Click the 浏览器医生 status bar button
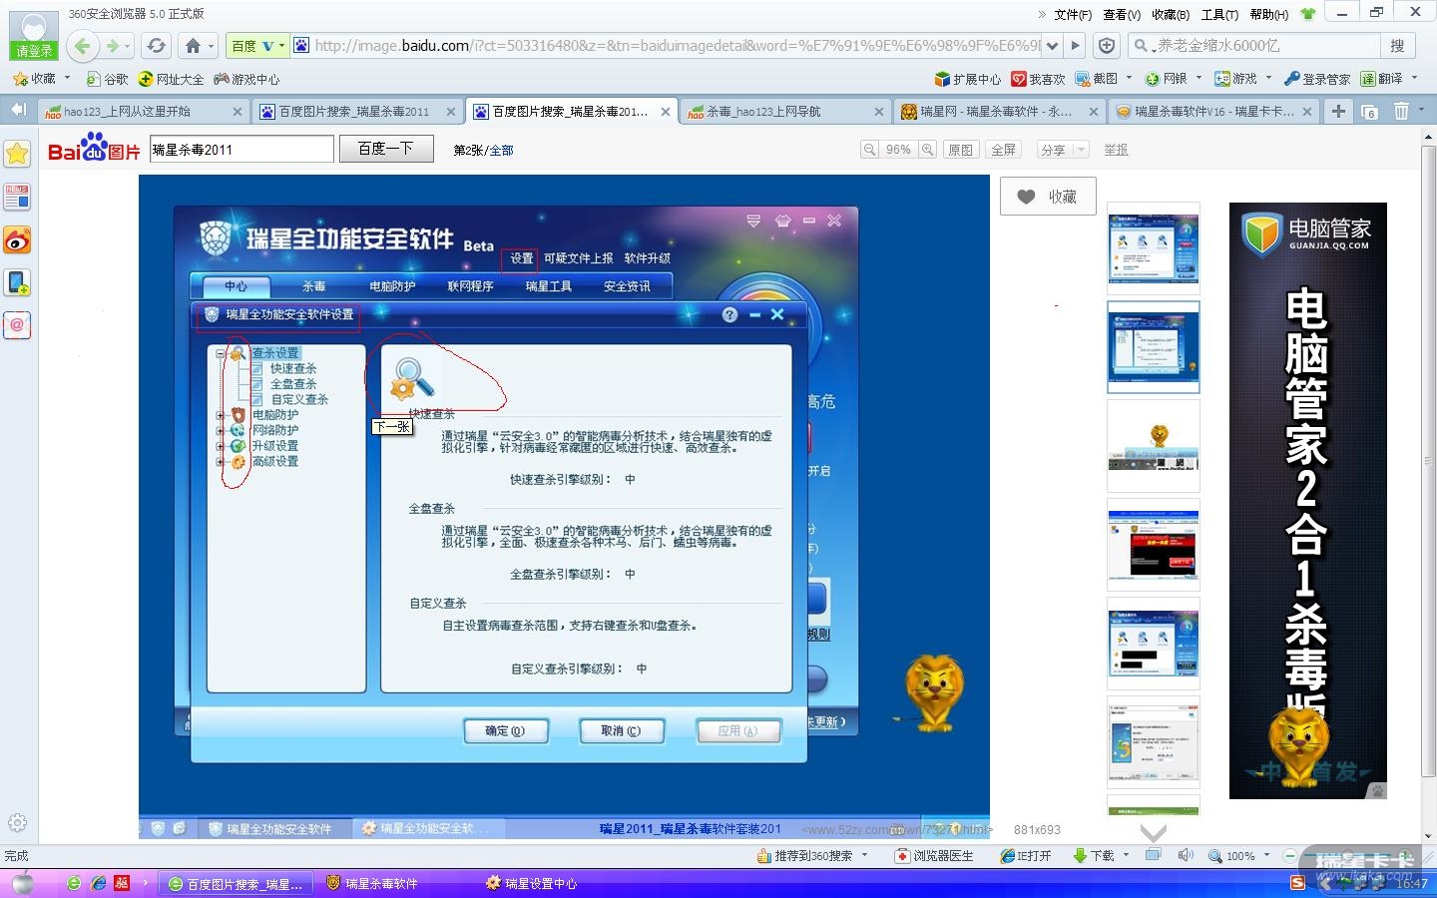The height and width of the screenshot is (898, 1437). click(934, 856)
